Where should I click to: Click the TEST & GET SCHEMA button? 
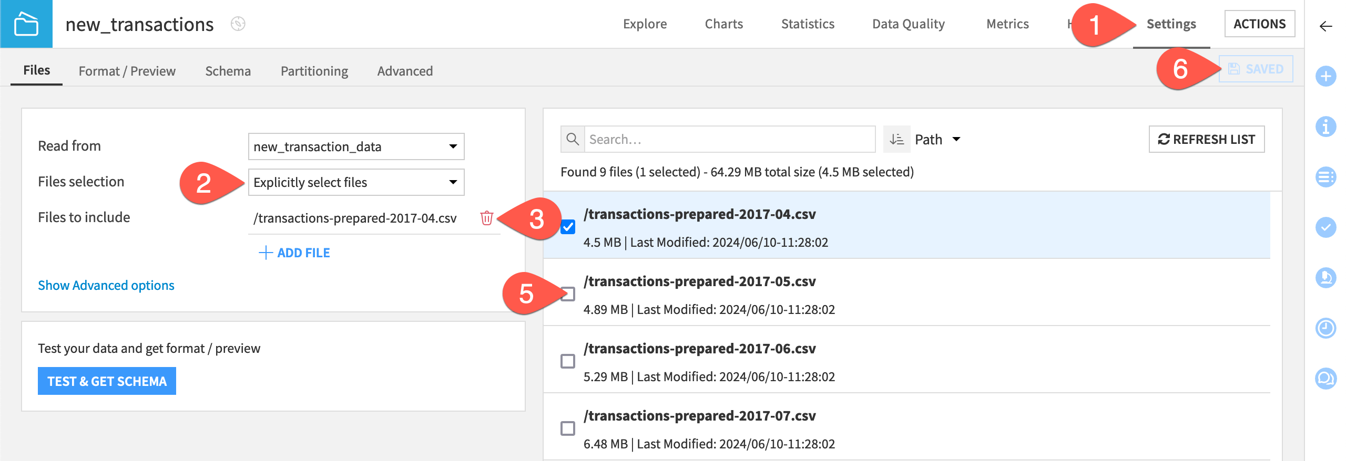(107, 381)
